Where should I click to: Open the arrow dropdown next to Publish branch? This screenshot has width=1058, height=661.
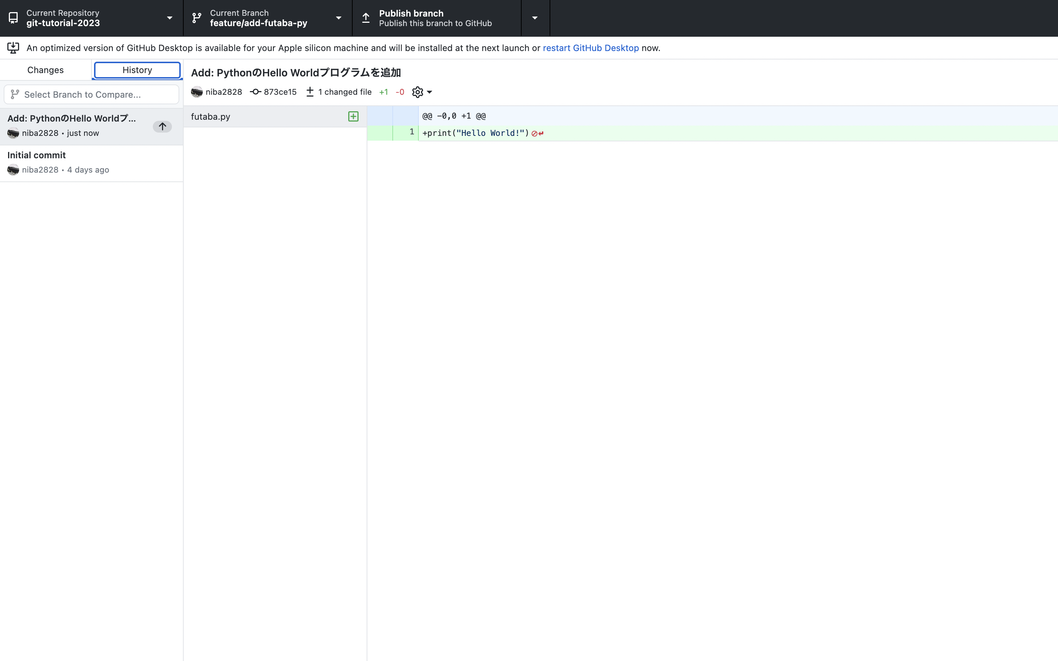click(x=535, y=18)
